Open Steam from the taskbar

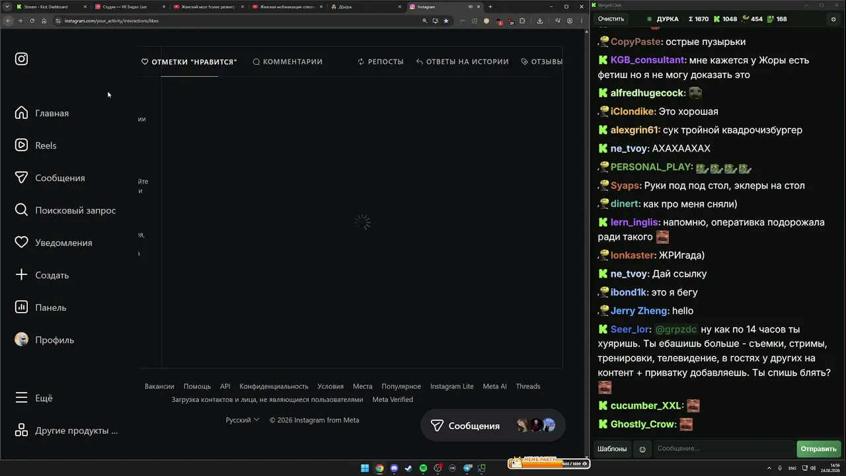click(408, 468)
